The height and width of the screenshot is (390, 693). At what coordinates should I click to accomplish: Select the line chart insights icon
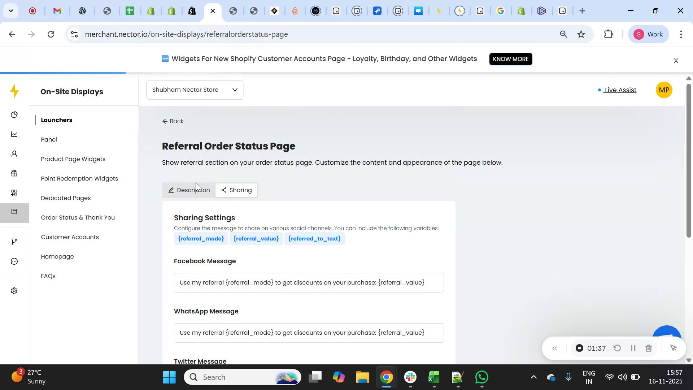(x=14, y=134)
